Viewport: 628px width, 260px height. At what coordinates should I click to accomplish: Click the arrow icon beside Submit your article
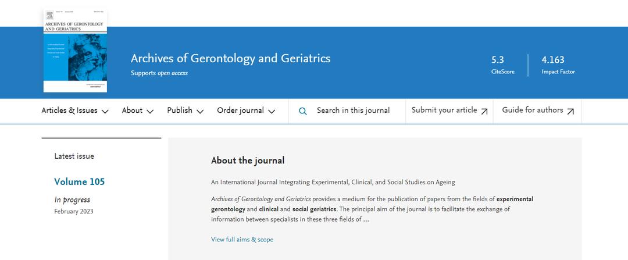click(484, 111)
